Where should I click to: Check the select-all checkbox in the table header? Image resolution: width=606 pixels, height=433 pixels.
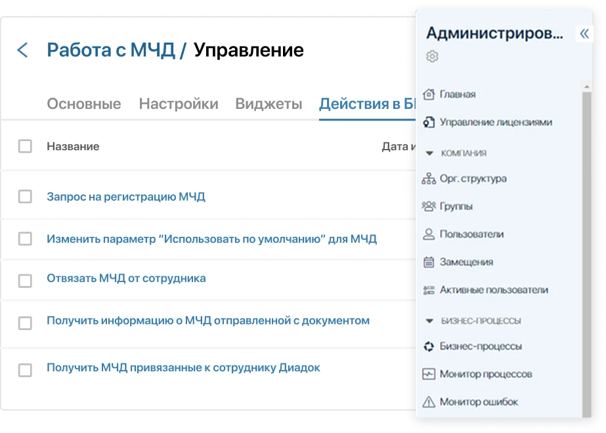click(26, 146)
